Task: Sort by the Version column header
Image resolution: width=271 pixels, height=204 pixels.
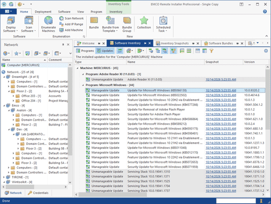Action: (256, 62)
